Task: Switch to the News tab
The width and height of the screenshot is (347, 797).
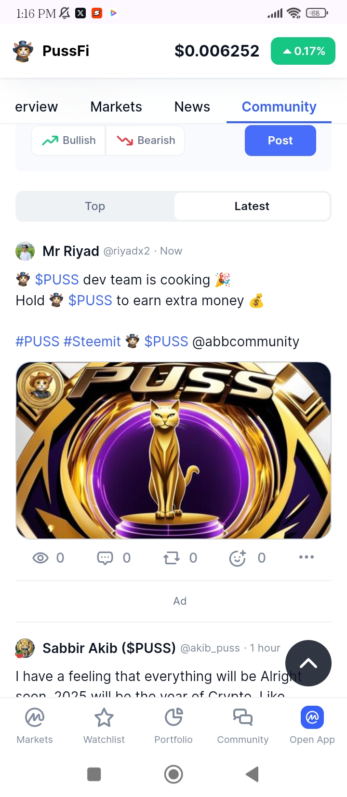Action: click(192, 107)
